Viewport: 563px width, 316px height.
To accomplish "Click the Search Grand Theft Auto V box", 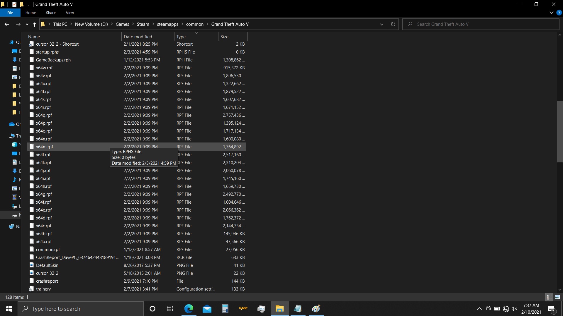I will tap(481, 24).
